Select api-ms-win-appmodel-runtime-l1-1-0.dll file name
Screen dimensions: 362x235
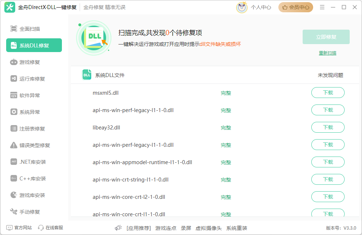(142, 162)
